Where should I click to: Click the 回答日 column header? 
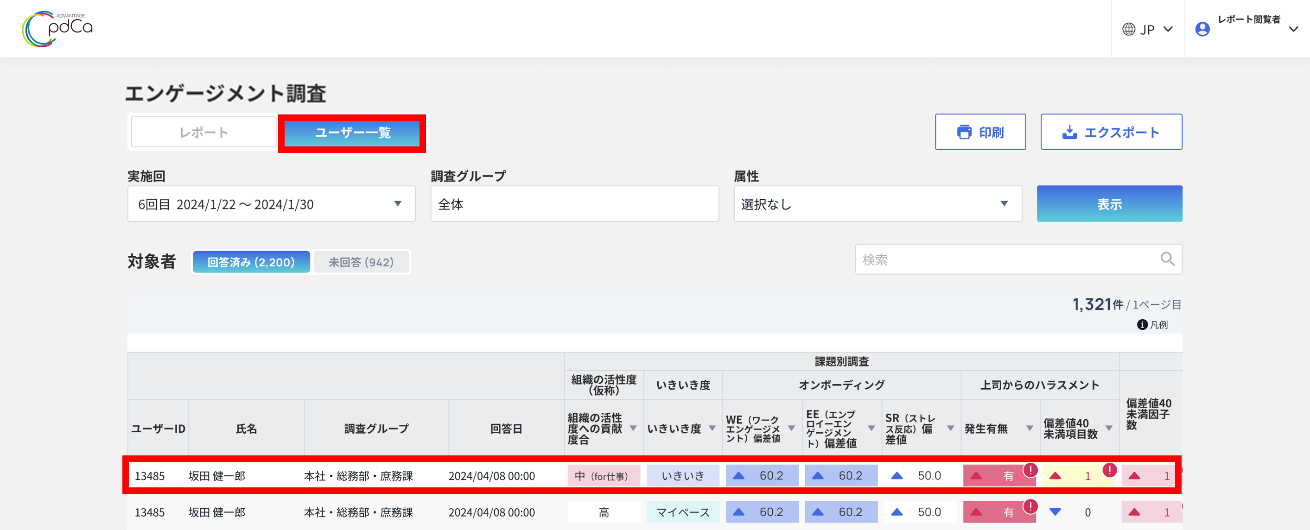coord(507,429)
